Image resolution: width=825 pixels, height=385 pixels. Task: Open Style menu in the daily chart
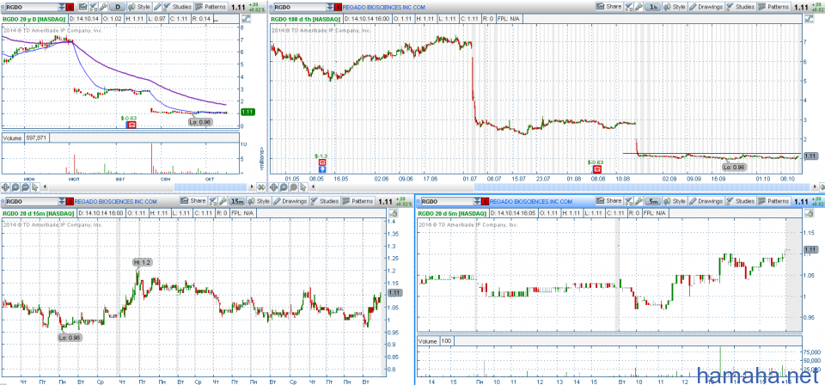[x=139, y=8]
